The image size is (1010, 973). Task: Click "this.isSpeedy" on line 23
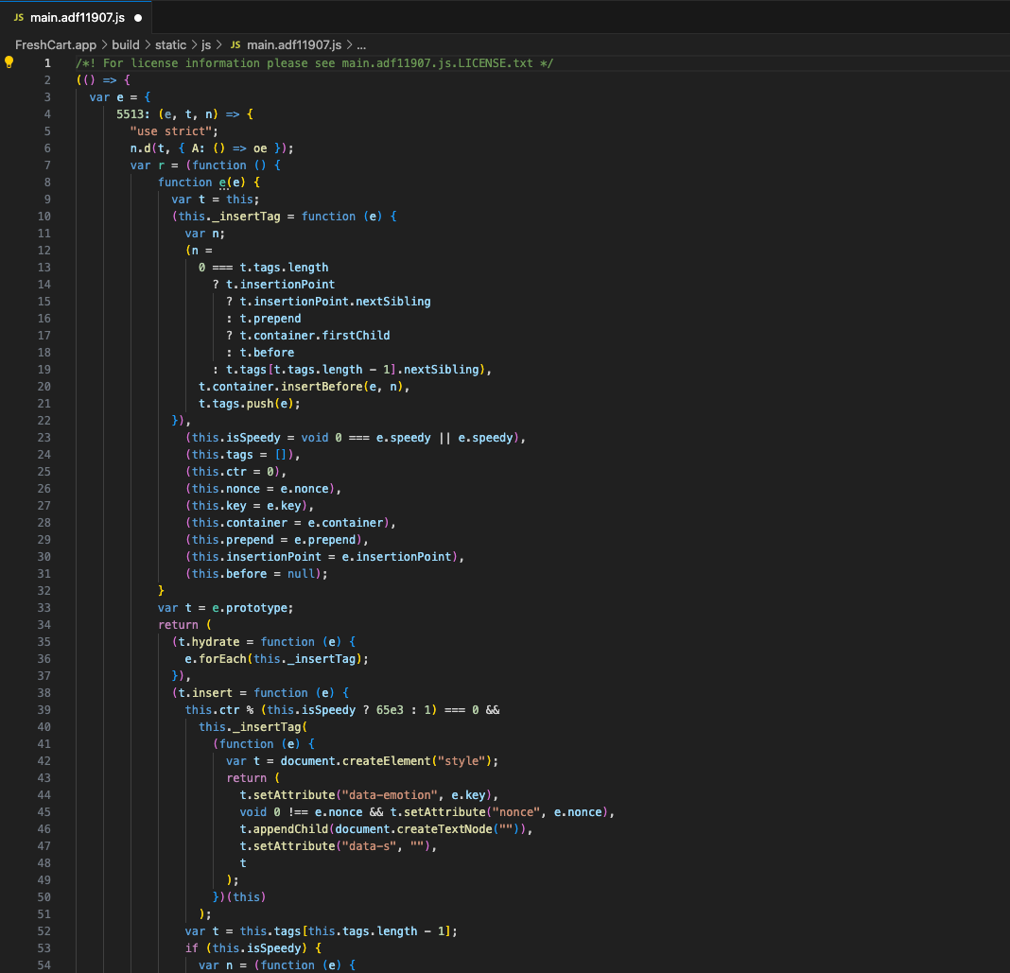pyautogui.click(x=236, y=438)
